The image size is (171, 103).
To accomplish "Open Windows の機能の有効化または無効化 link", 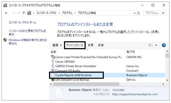I will [x=28, y=42].
